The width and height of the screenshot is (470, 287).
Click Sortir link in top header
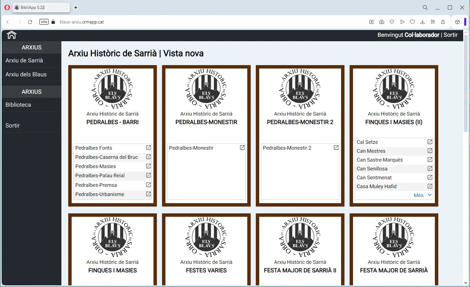[x=451, y=35]
